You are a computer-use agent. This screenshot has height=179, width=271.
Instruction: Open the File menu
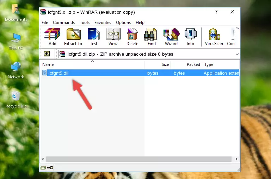pos(45,23)
